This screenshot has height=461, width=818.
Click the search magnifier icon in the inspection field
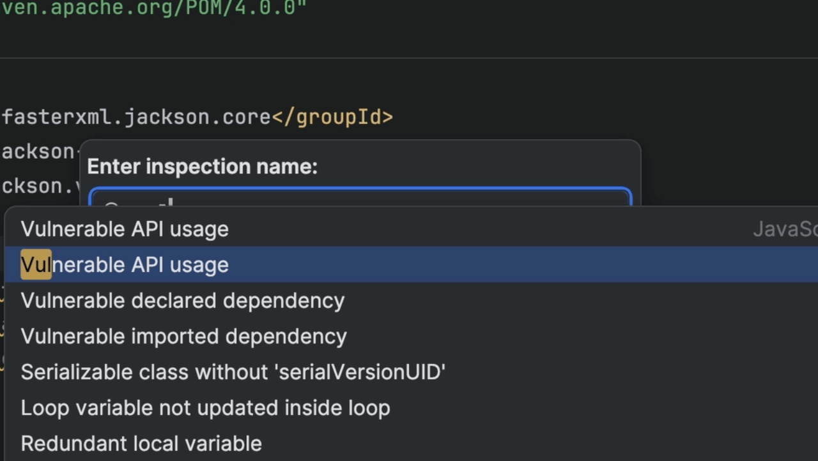(x=111, y=203)
